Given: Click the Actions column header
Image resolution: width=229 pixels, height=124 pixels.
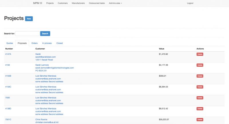Looking at the screenshot, I should pos(200,49).
